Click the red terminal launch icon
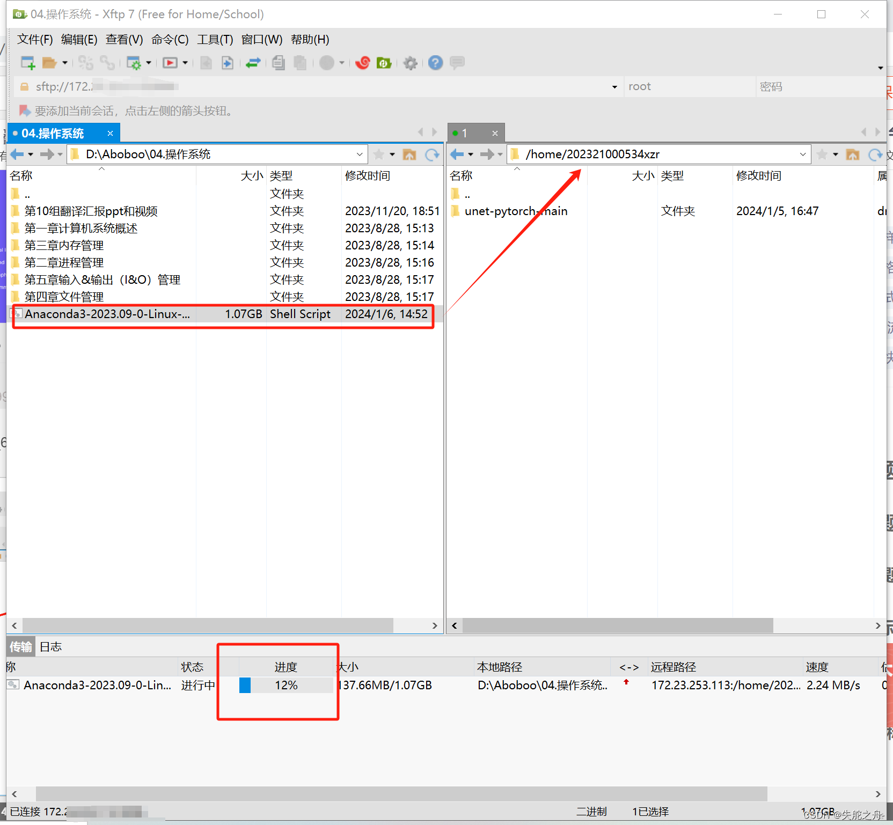893x825 pixels. 170,63
